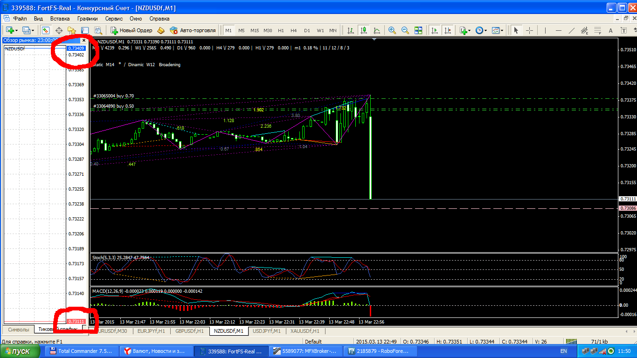Expand the chart periodicity clock dropdown
Image resolution: width=637 pixels, height=358 pixels.
tap(485, 30)
